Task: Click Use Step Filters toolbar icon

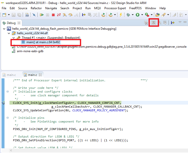Action: click(95, 15)
